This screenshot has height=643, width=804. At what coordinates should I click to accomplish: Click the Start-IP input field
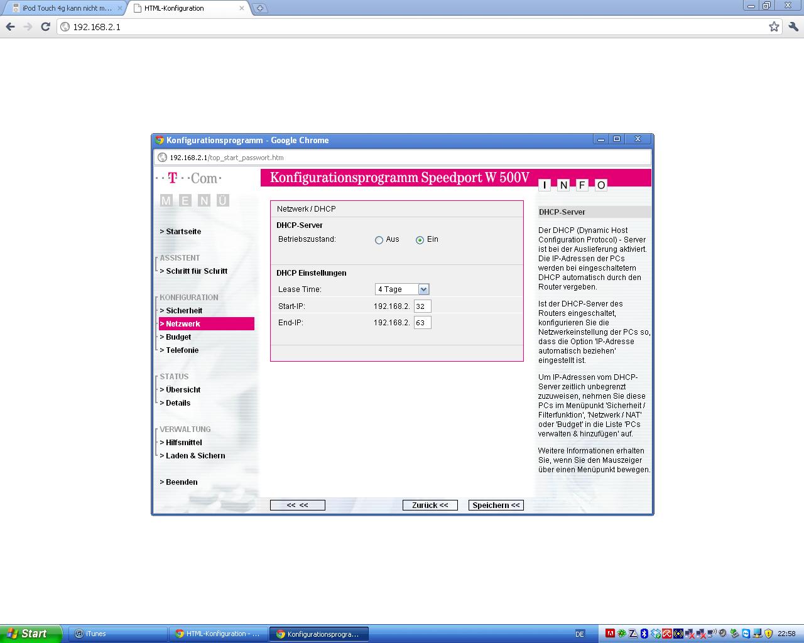(x=422, y=306)
